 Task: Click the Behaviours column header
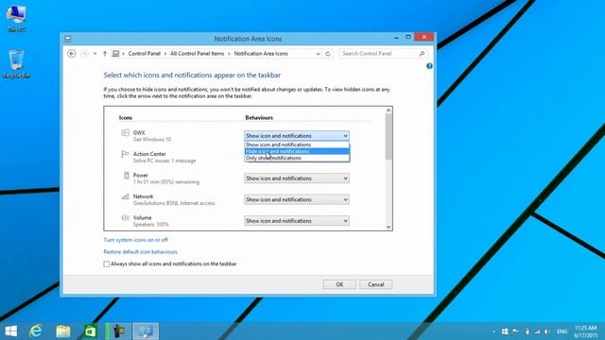(259, 117)
